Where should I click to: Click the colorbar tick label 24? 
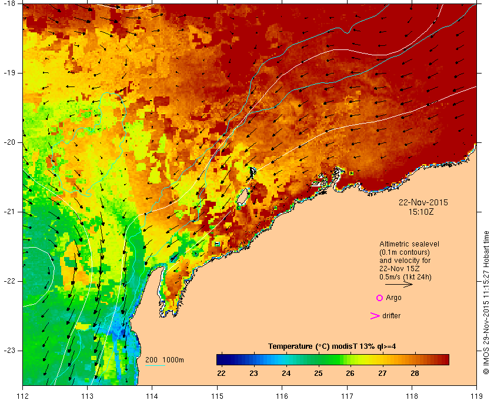(286, 373)
